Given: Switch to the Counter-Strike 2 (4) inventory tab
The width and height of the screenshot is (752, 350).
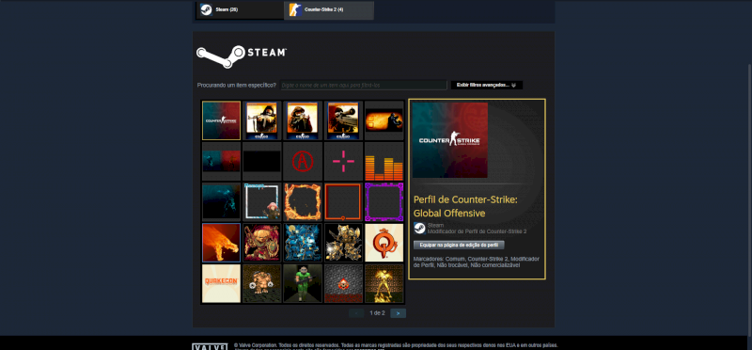Looking at the screenshot, I should (328, 9).
